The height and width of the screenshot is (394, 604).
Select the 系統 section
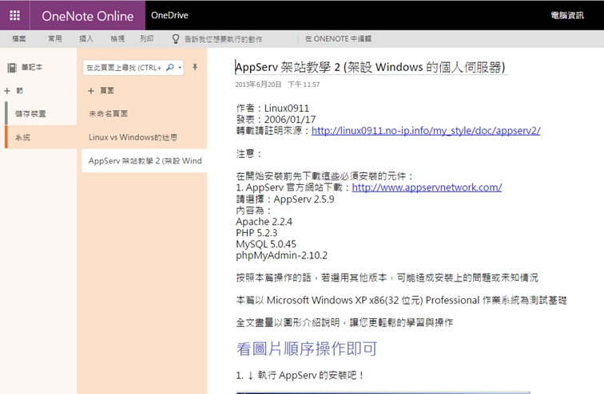pyautogui.click(x=42, y=137)
